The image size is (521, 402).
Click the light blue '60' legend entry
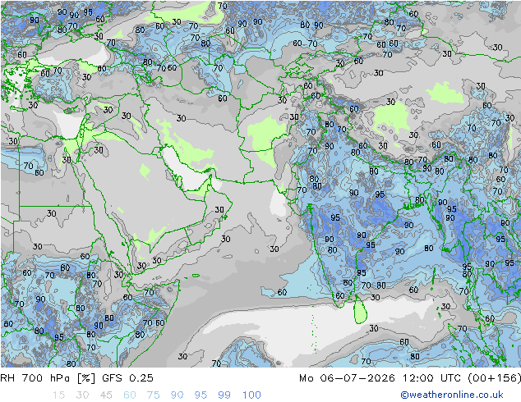point(130,395)
